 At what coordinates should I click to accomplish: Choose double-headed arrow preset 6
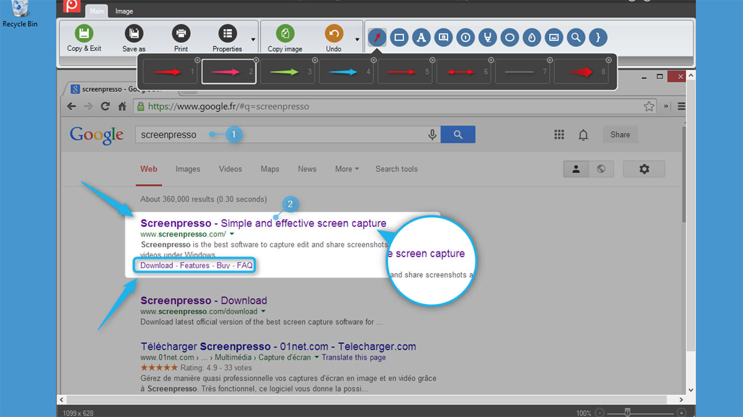[464, 71]
